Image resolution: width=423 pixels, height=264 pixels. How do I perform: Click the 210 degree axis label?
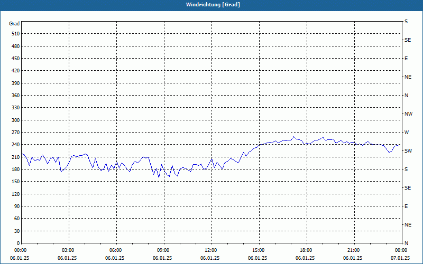pyautogui.click(x=16, y=157)
